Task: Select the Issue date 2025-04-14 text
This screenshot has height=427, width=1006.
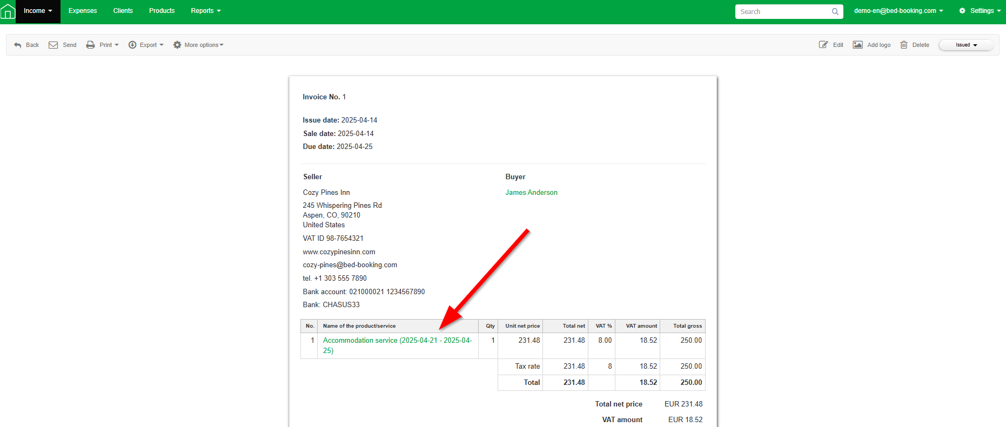Action: point(340,120)
